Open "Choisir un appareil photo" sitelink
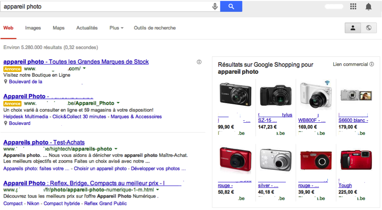The width and height of the screenshot is (382, 210). click(x=100, y=169)
